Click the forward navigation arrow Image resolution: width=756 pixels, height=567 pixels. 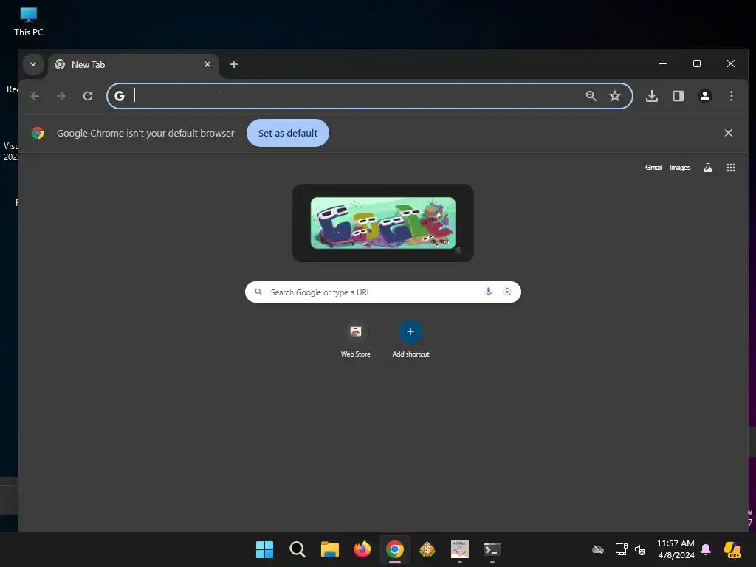click(61, 96)
